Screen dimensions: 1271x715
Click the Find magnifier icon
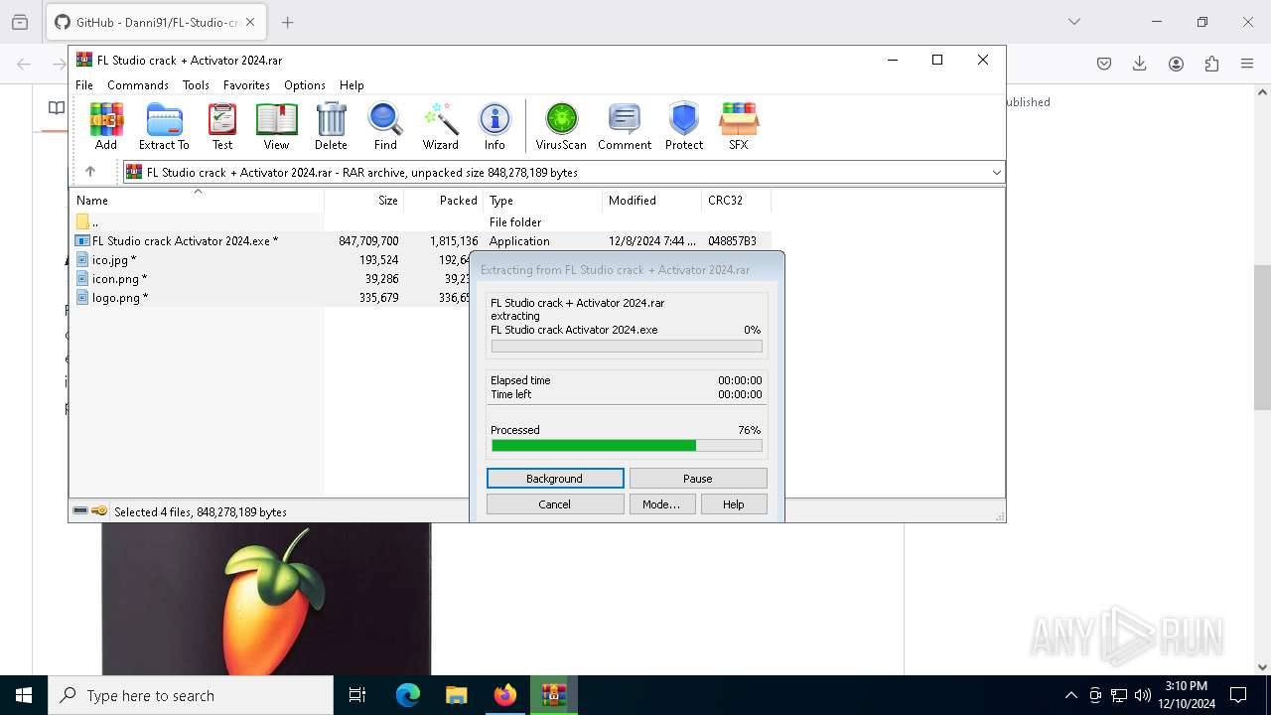(x=385, y=126)
